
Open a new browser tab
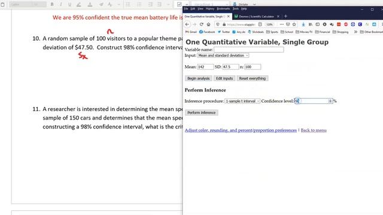coord(285,16)
